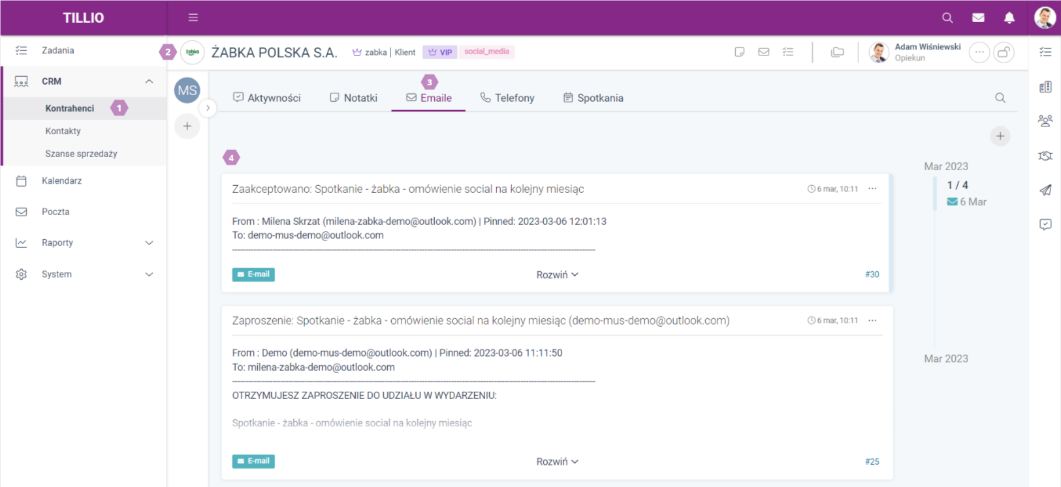The height and width of the screenshot is (487, 1061).
Task: Click E-mail badge on second email card
Action: 253,462
